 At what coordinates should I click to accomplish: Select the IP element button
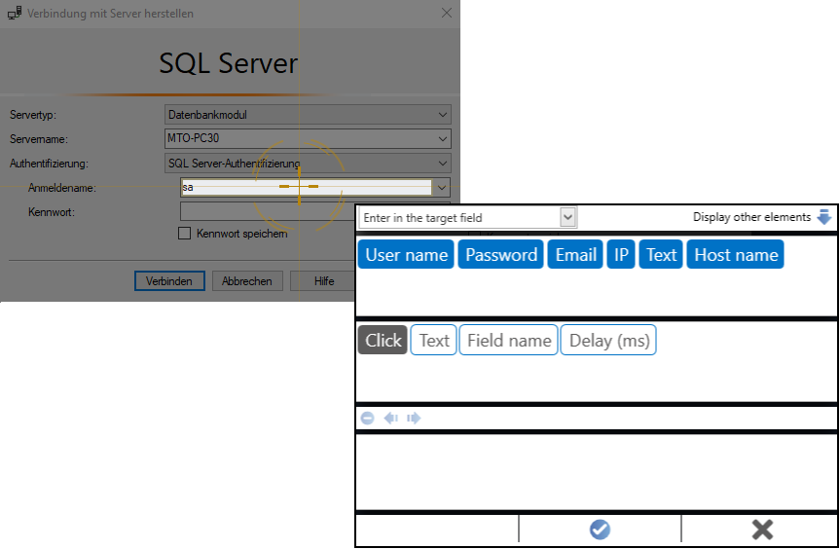(x=621, y=254)
